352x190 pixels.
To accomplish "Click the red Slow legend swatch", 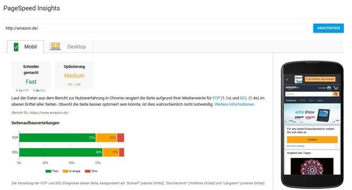I will click(88, 171).
